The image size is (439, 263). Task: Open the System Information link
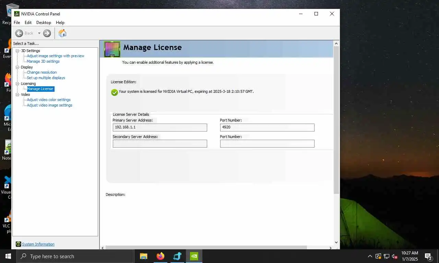click(x=38, y=244)
